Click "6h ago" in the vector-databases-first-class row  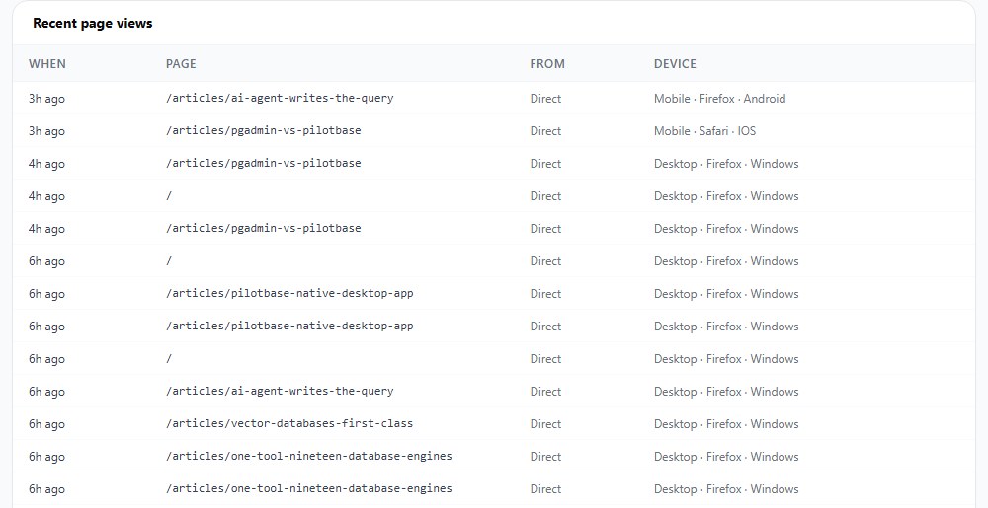(46, 424)
